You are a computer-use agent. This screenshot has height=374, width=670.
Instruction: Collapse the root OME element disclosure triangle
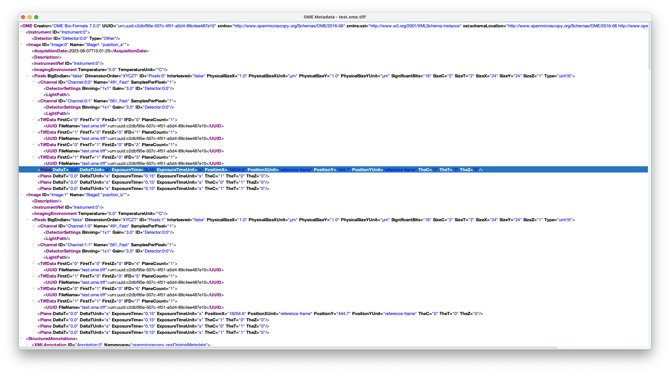point(21,26)
